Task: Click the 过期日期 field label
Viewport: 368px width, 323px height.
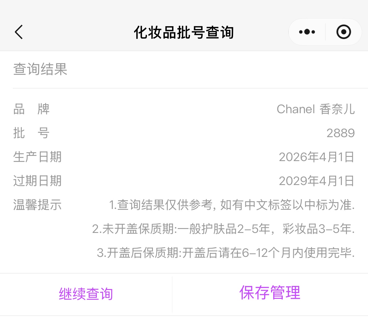Action: [x=37, y=181]
